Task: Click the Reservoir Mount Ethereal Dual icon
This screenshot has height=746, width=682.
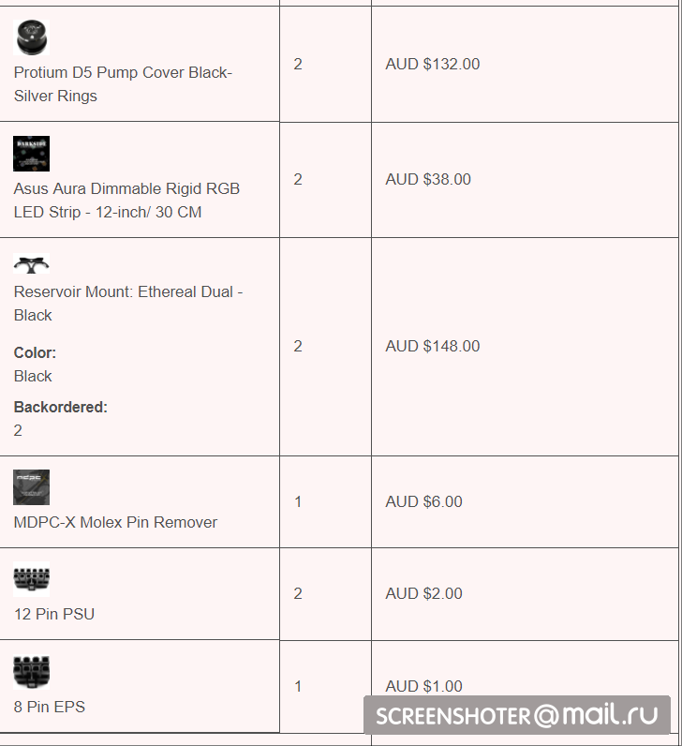Action: pos(31,264)
